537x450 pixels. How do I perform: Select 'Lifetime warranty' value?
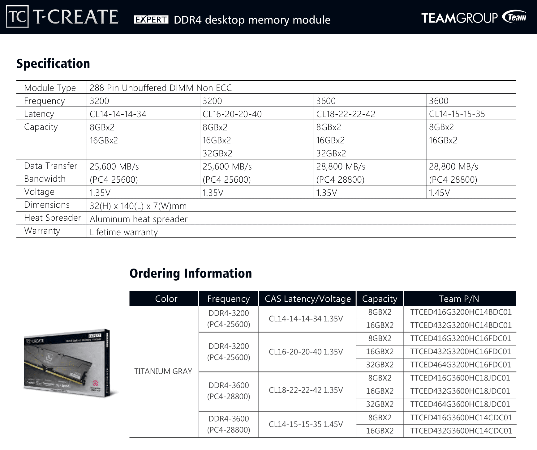click(124, 232)
